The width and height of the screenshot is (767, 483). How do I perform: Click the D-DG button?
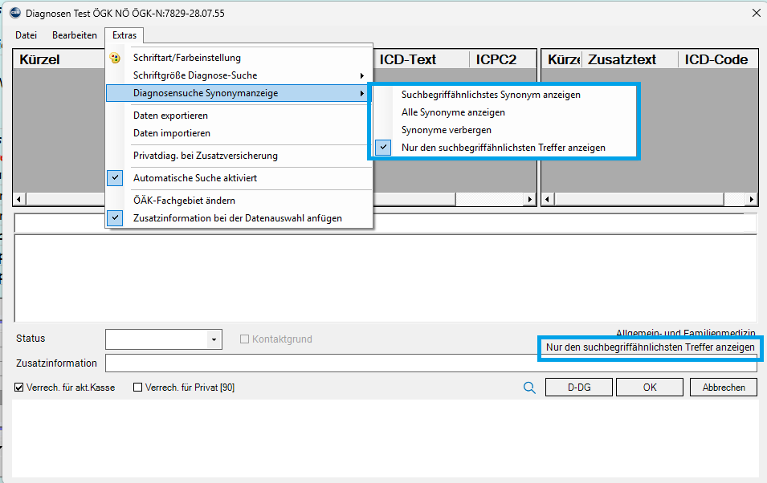(x=578, y=388)
